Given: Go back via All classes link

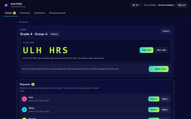Looking at the screenshot, I should [x=23, y=22].
